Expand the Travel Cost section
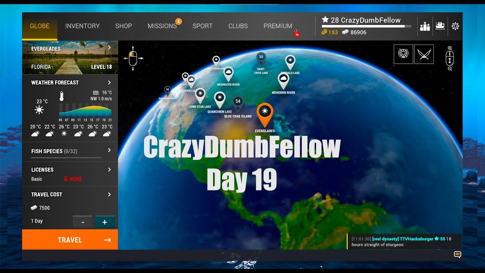485x273 pixels. click(109, 195)
